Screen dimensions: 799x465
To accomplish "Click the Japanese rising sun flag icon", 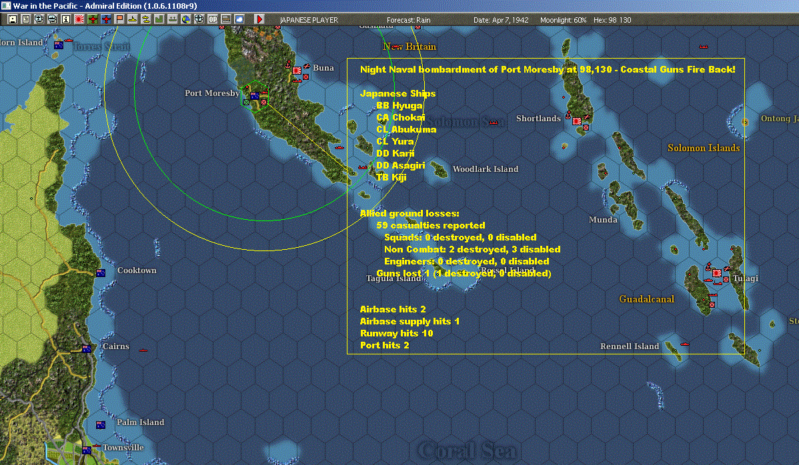I will (79, 19).
